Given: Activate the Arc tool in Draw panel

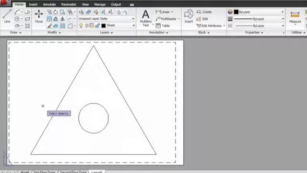Looking at the screenshot, I should click(17, 12).
